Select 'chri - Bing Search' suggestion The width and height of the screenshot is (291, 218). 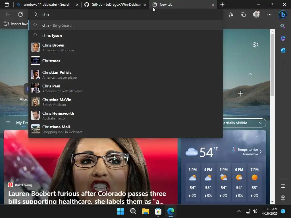coord(126,25)
